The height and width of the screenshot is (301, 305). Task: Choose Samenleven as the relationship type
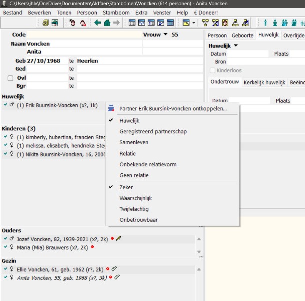click(x=133, y=142)
